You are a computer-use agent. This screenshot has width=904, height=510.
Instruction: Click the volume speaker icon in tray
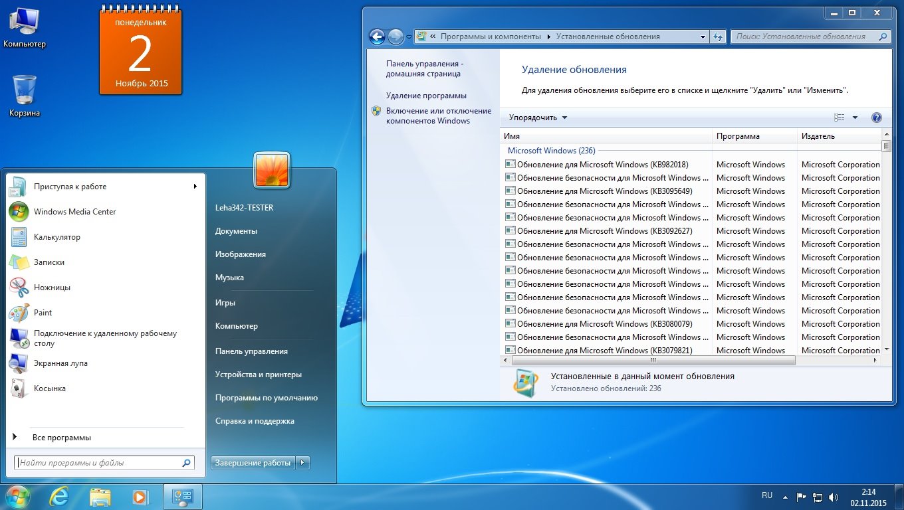point(834,497)
